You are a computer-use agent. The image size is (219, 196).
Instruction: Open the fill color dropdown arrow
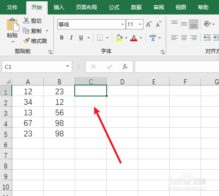(x=126, y=38)
